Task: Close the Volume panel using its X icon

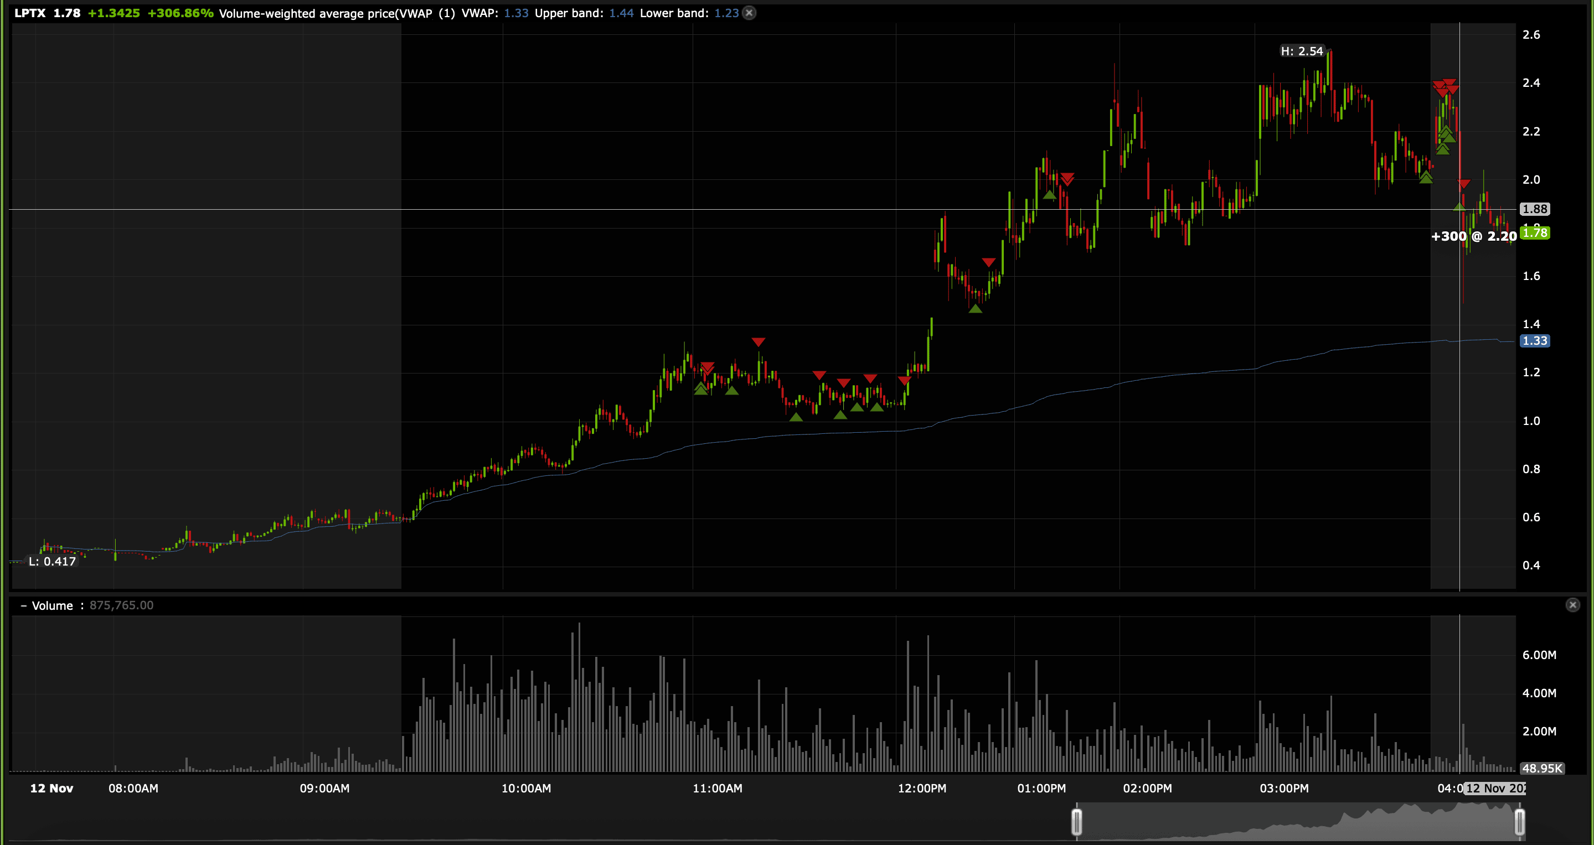Action: pos(1572,605)
